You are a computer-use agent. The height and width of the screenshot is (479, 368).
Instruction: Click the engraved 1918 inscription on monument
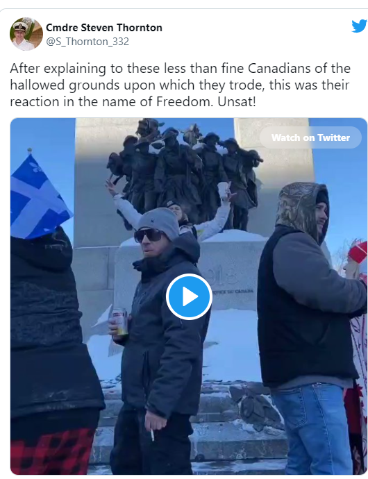pos(224,276)
